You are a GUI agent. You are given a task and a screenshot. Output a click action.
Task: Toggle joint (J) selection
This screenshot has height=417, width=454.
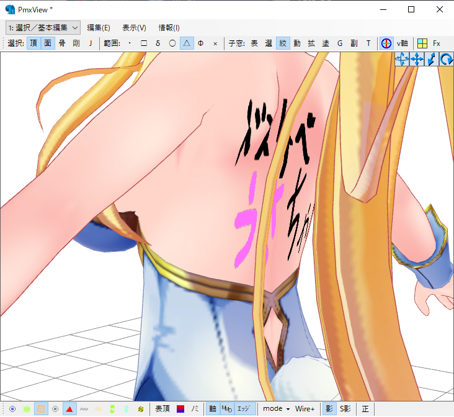click(x=91, y=43)
